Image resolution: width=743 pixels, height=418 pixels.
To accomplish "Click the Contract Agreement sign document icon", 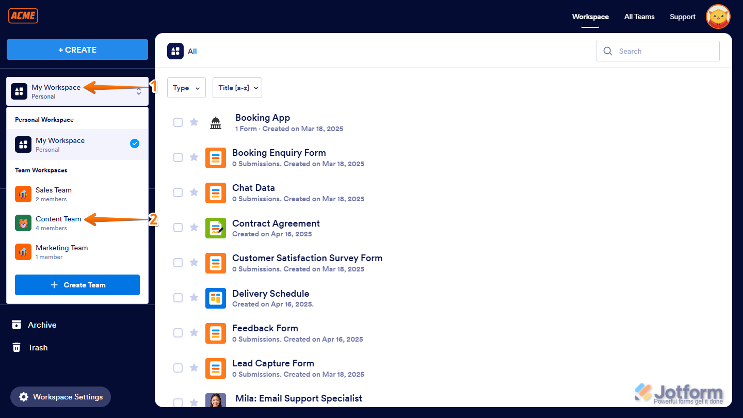I will (x=215, y=228).
